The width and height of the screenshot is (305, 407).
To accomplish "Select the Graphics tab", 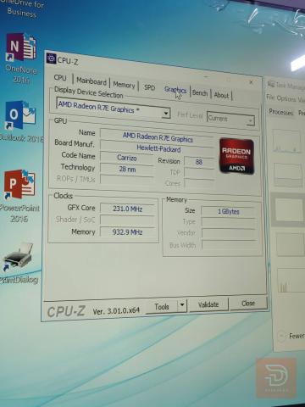I will tap(175, 90).
